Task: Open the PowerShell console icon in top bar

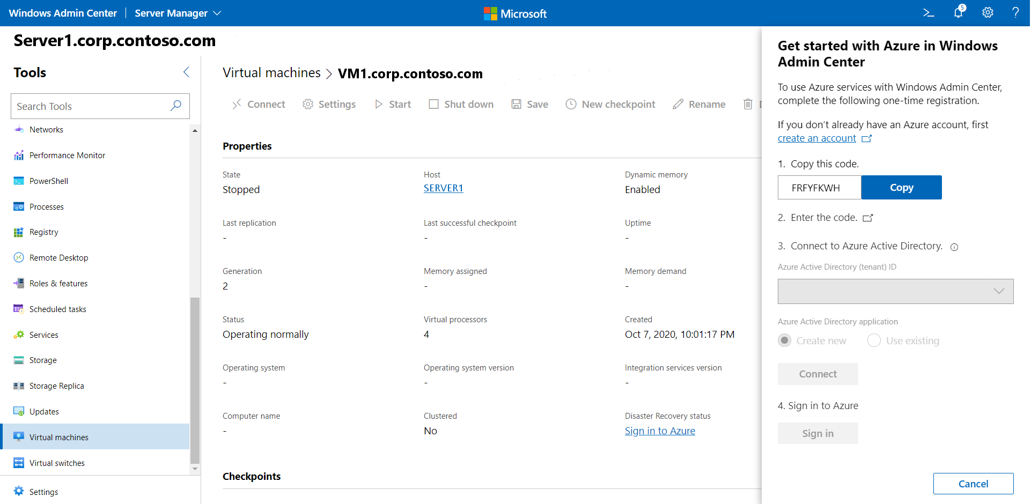Action: (929, 12)
